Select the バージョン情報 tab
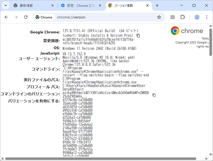The width and height of the screenshot is (213, 161). (x=128, y=6)
